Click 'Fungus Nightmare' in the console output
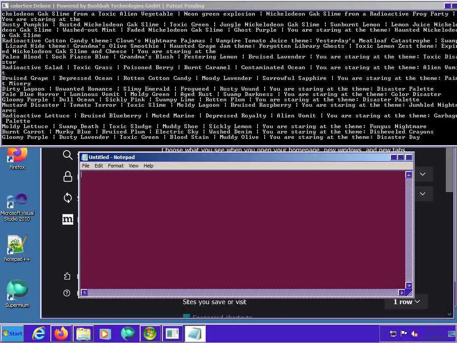The width and height of the screenshot is (457, 343). (x=398, y=126)
